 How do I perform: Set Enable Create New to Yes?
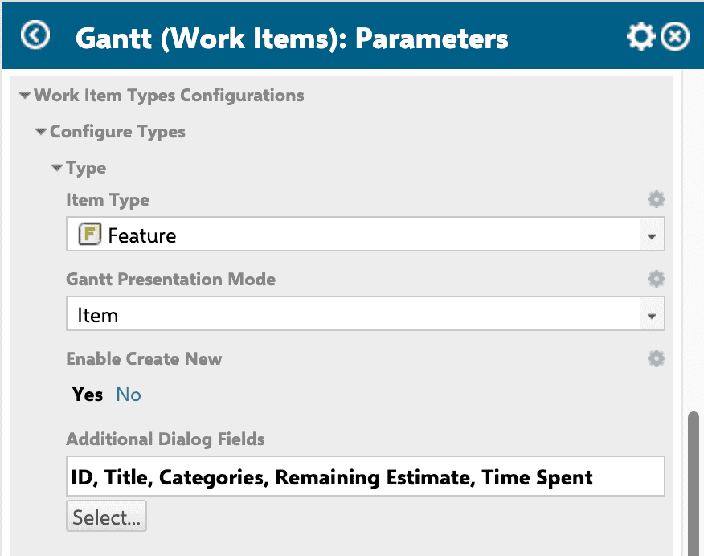pyautogui.click(x=88, y=395)
